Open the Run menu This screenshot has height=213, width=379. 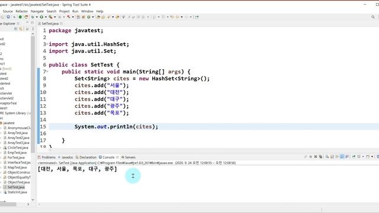point(75,11)
